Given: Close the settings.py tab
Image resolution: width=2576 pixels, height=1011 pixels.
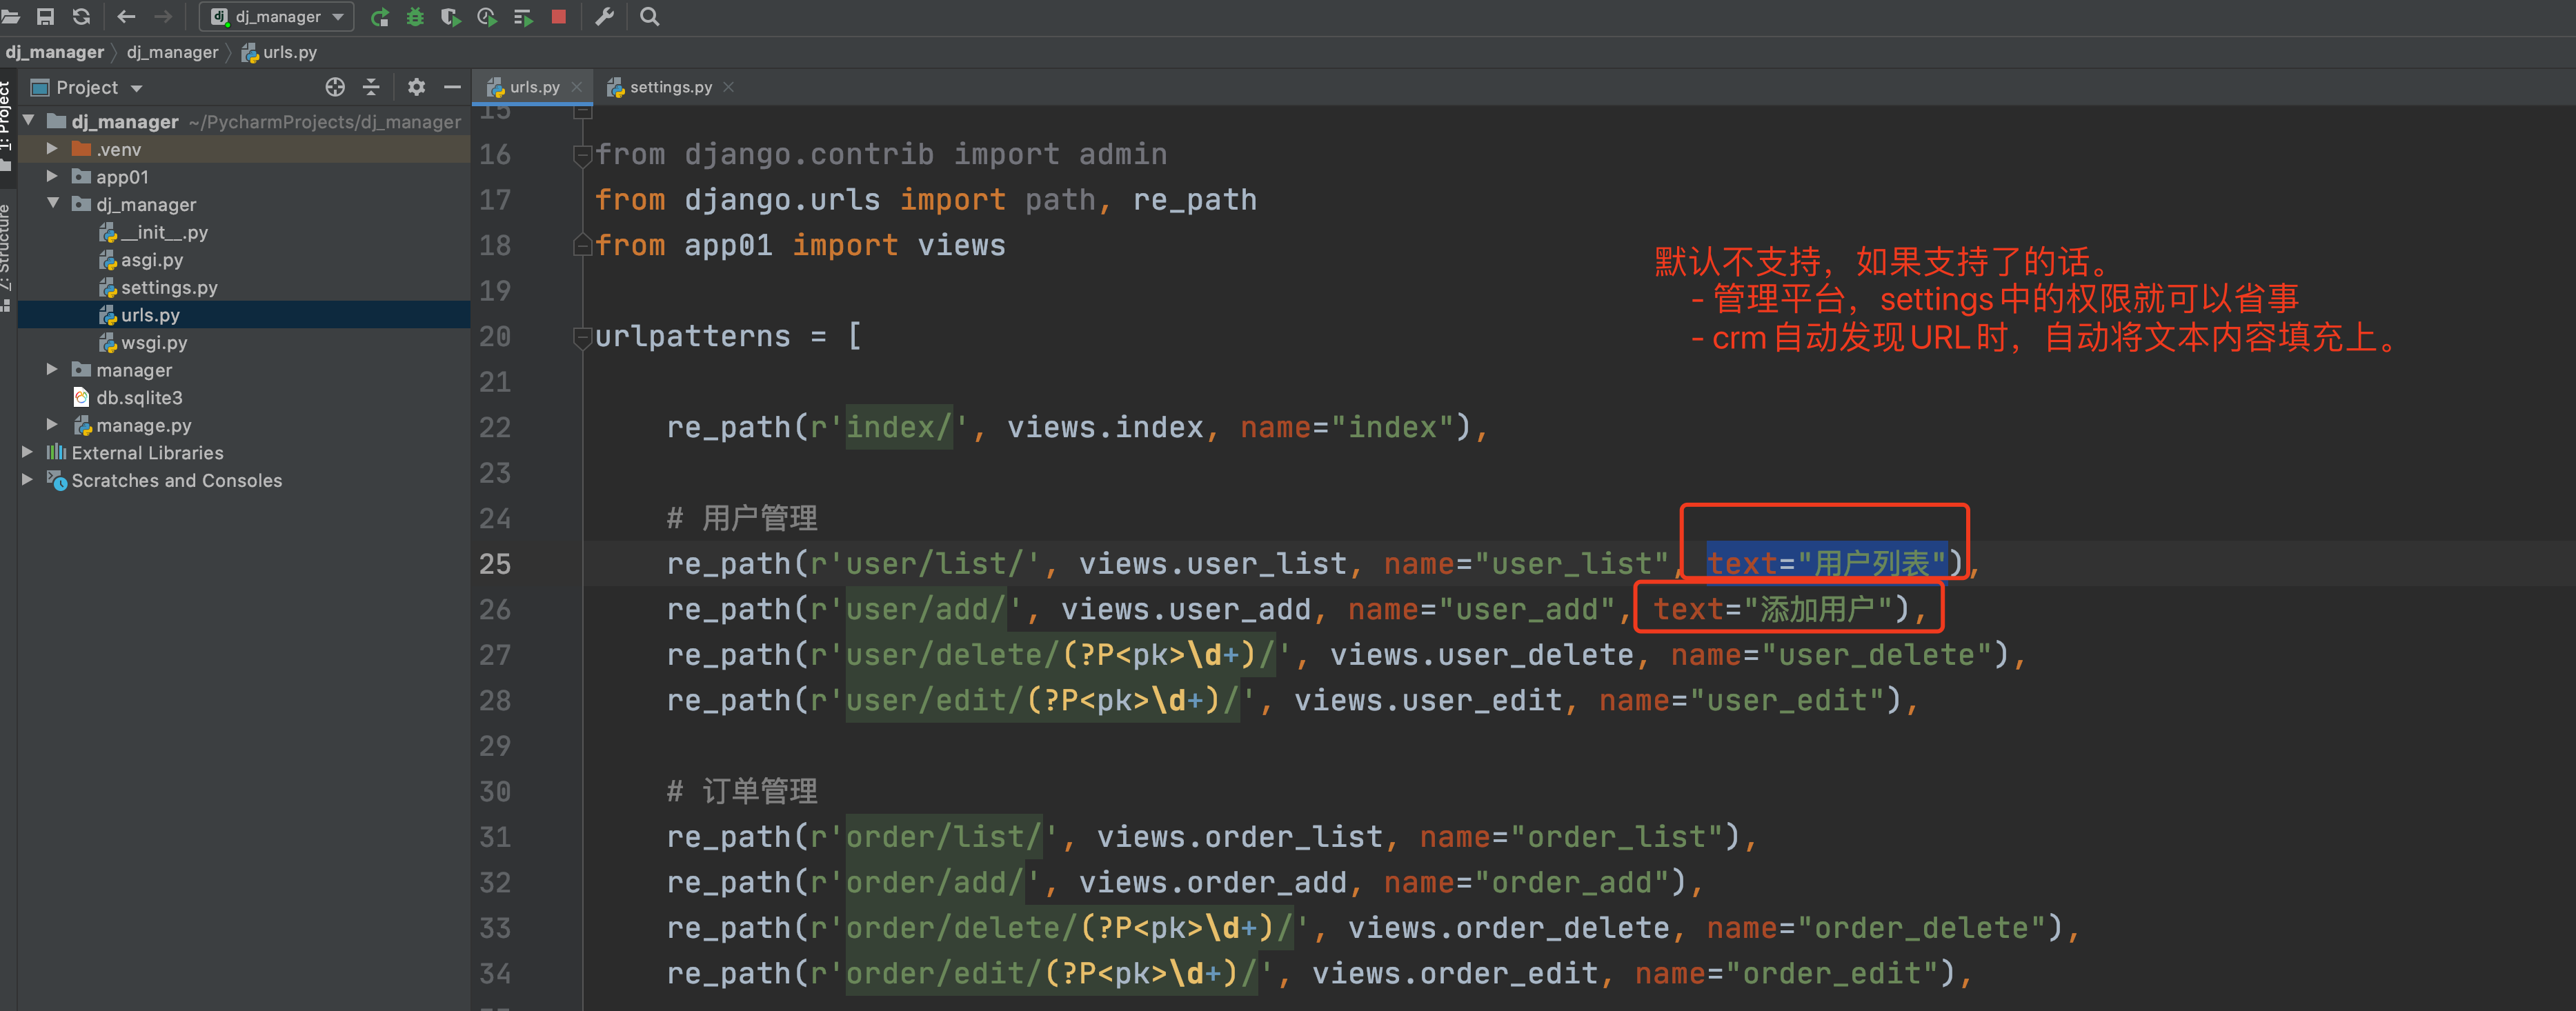Looking at the screenshot, I should (x=729, y=87).
